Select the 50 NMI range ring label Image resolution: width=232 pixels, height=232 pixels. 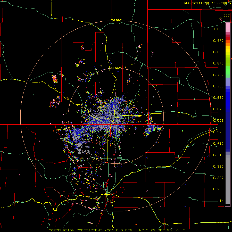click(116, 68)
